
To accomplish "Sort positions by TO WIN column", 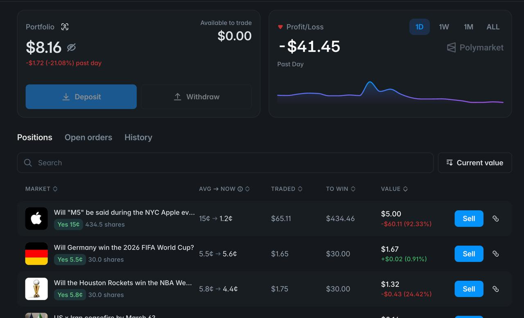I will (x=341, y=189).
